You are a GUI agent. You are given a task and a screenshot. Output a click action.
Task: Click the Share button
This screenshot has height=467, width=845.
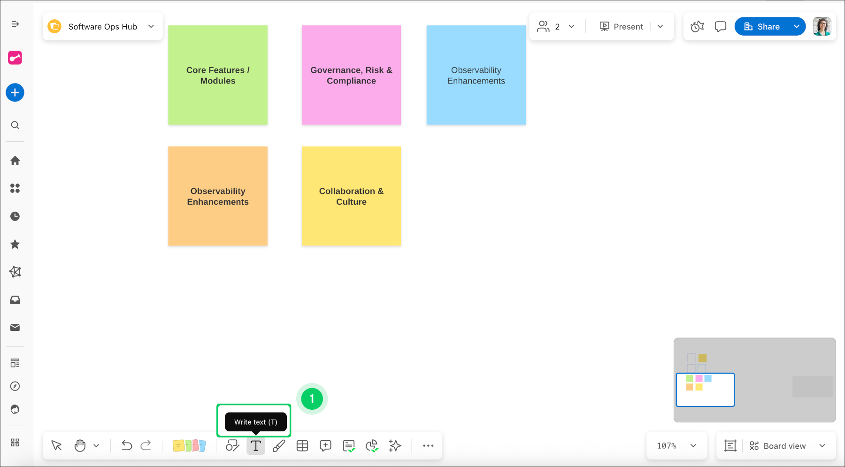tap(763, 26)
